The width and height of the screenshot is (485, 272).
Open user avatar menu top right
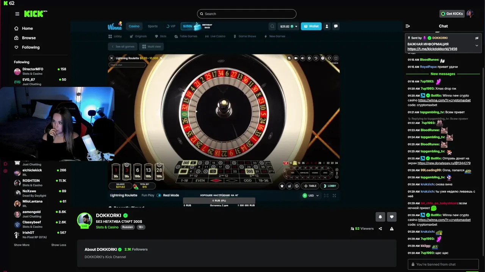coord(470,14)
